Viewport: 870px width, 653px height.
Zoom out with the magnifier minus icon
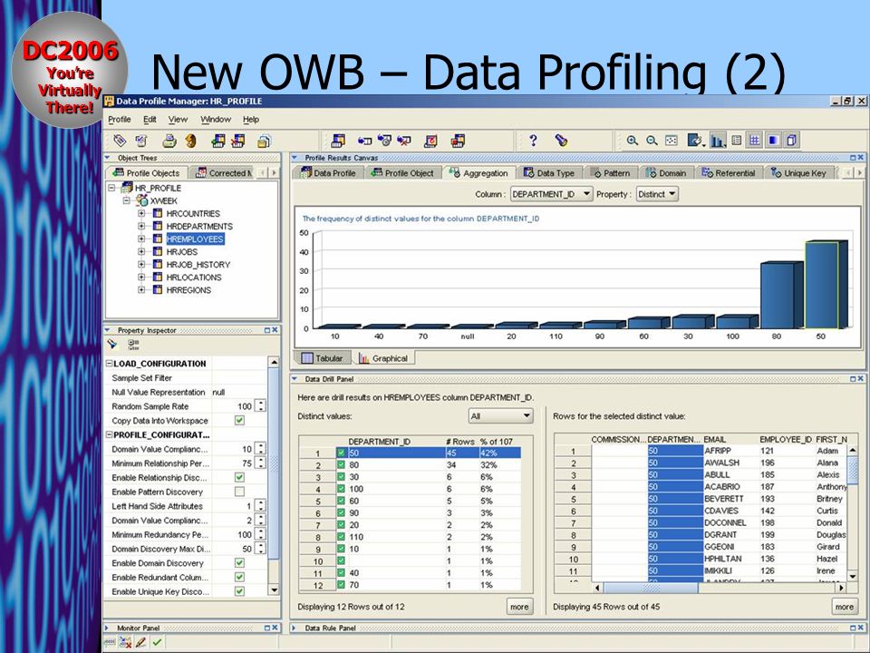(652, 141)
